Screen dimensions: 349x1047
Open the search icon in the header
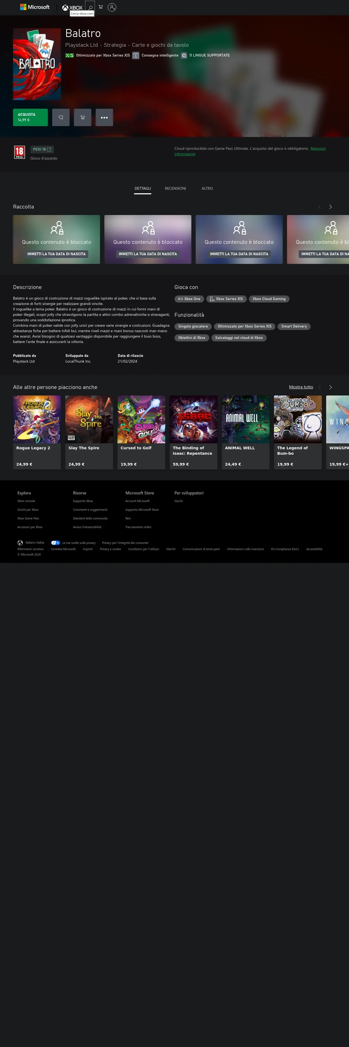click(x=90, y=7)
